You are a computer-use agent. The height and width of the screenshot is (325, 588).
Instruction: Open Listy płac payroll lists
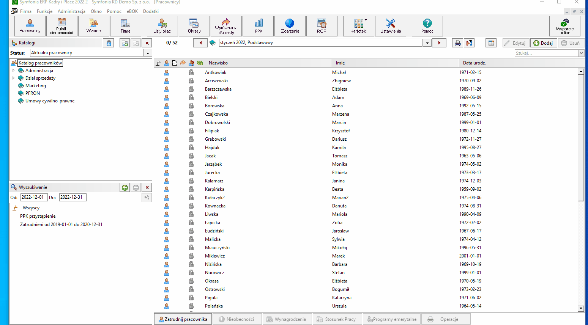162,26
